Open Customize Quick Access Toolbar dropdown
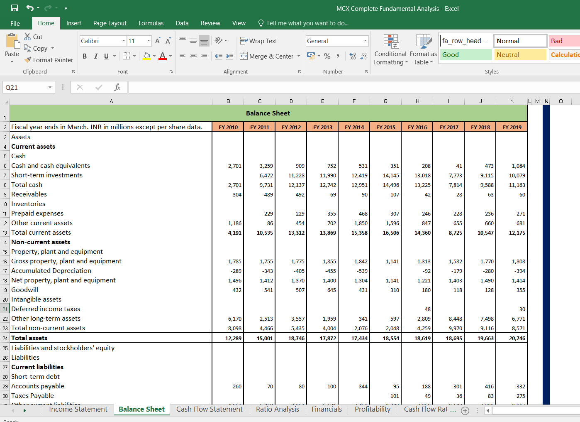This screenshot has width=580, height=422. pyautogui.click(x=66, y=8)
